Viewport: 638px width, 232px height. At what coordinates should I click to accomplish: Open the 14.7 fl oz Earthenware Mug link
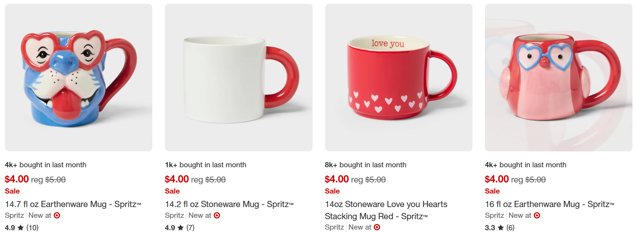(x=73, y=204)
